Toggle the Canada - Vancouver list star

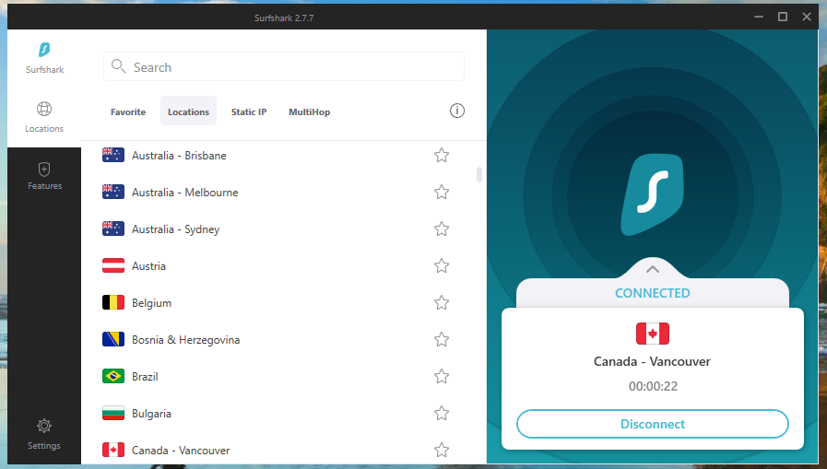pos(442,450)
